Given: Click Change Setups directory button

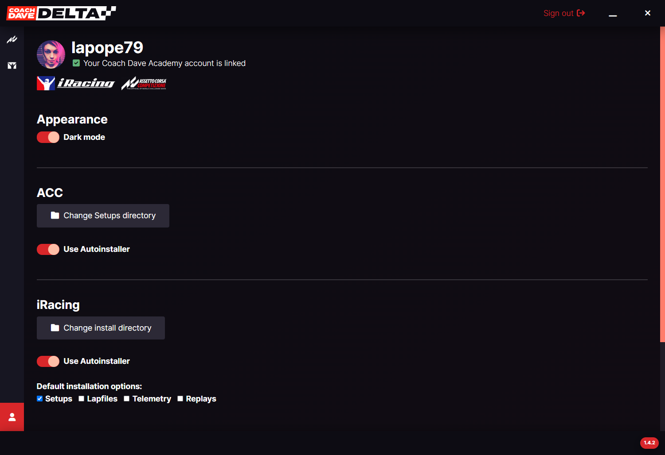Looking at the screenshot, I should [103, 216].
